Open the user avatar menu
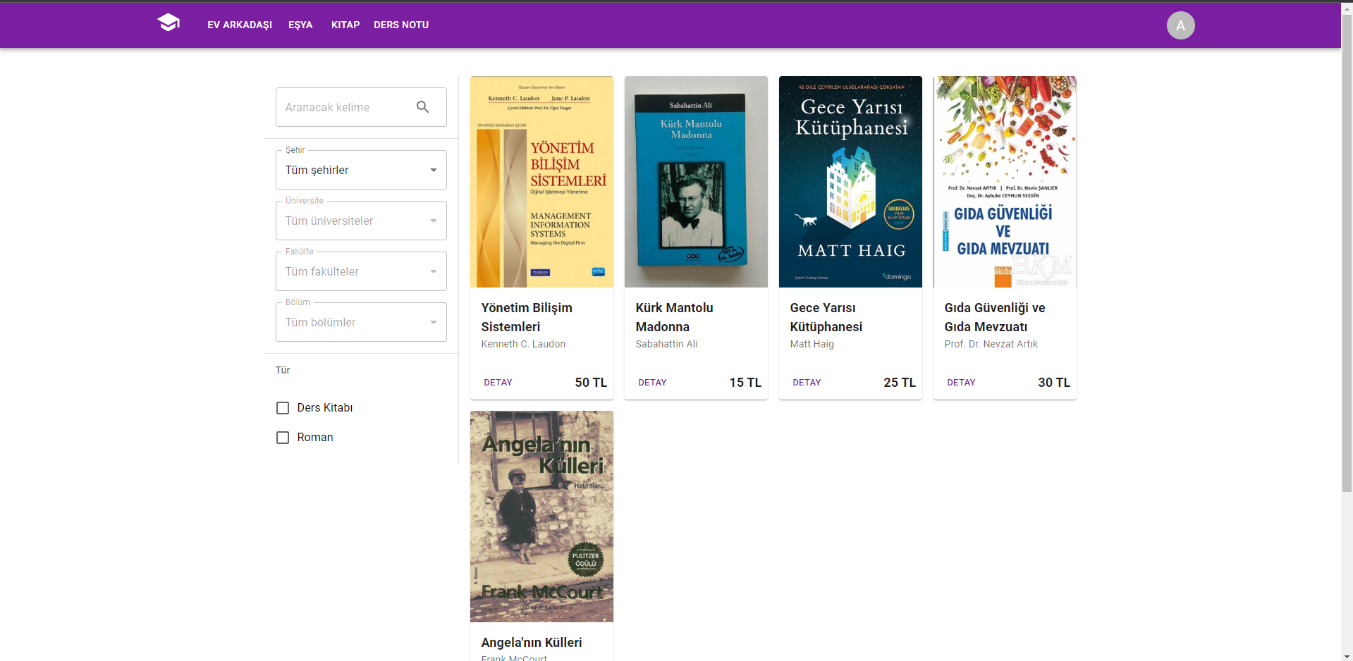Viewport: 1353px width, 661px height. tap(1181, 25)
